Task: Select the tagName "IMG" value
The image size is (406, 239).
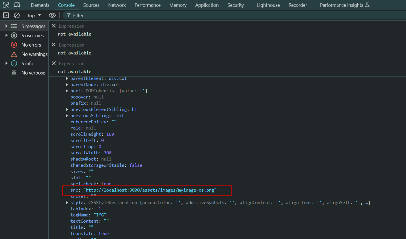Action: [x=100, y=215]
